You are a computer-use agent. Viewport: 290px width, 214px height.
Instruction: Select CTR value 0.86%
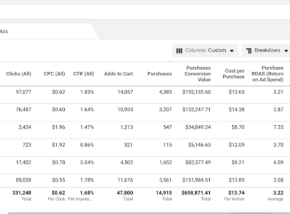[87, 144]
